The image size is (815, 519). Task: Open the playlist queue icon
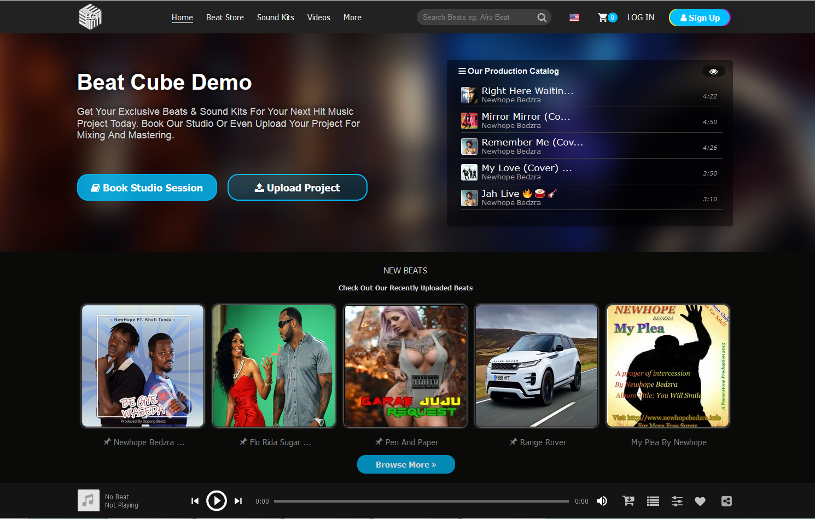[653, 501]
